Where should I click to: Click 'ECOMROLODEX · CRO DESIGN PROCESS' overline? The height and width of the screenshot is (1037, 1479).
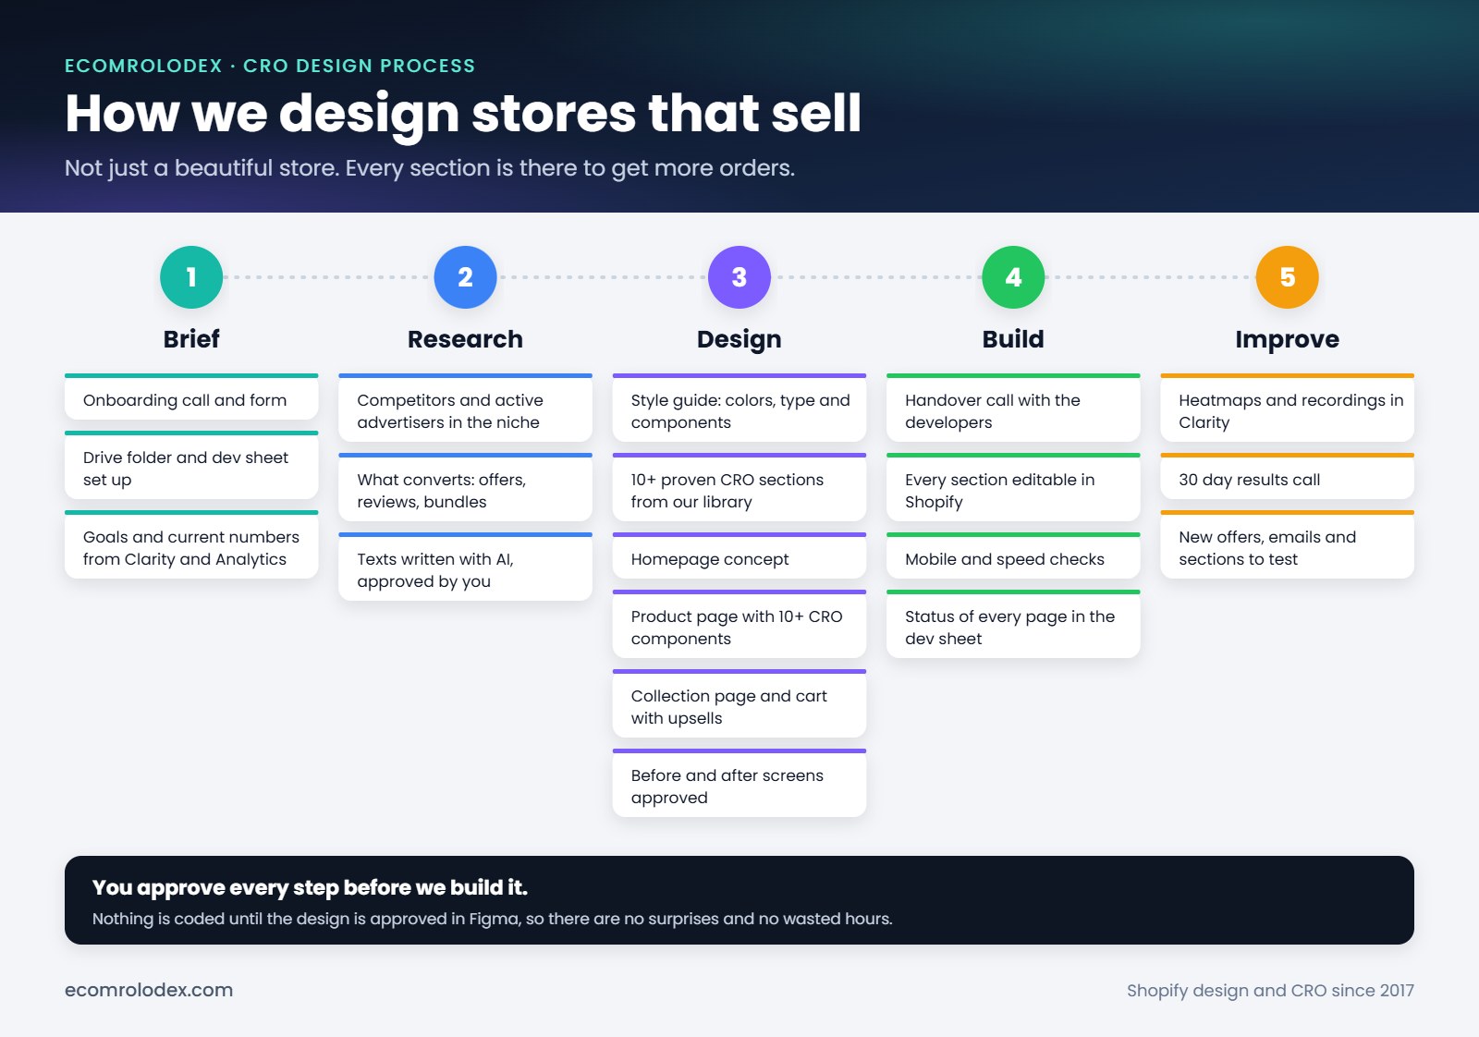270,66
